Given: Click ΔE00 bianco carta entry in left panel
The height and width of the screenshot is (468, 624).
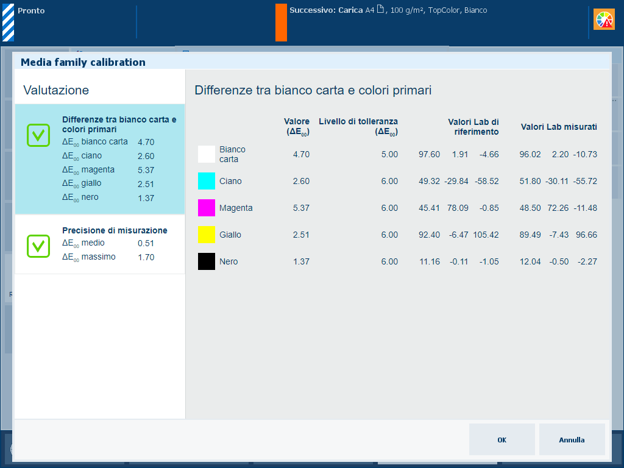Looking at the screenshot, I should point(108,141).
